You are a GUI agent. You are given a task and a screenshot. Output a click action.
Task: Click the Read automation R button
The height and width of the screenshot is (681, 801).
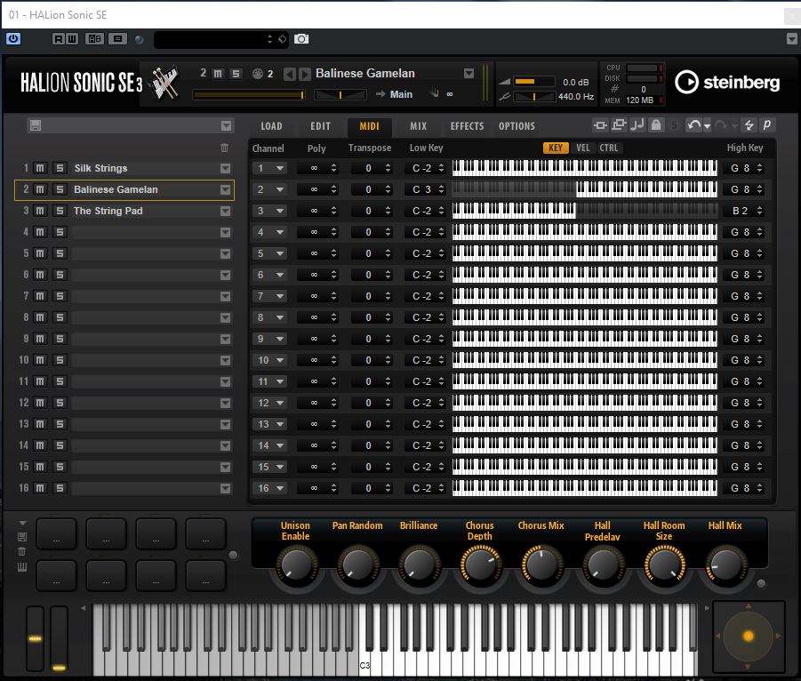59,39
